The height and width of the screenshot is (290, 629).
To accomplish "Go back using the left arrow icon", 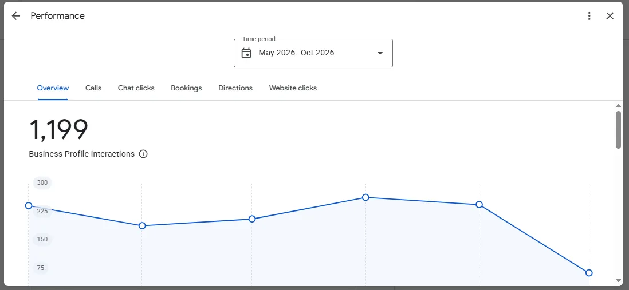I will click(x=15, y=16).
